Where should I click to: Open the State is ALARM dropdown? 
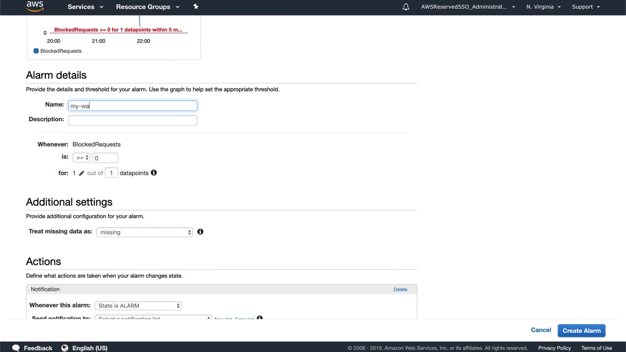coord(138,306)
